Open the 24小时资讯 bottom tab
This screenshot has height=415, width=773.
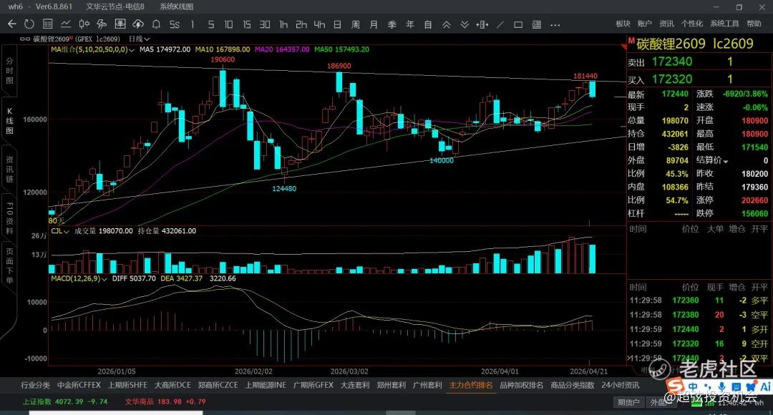[620, 386]
